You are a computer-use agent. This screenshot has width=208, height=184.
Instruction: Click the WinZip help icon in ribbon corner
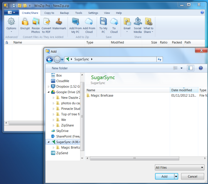(202, 13)
